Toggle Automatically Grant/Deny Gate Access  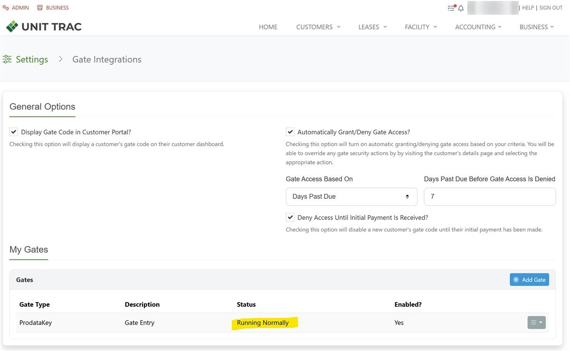coord(290,132)
